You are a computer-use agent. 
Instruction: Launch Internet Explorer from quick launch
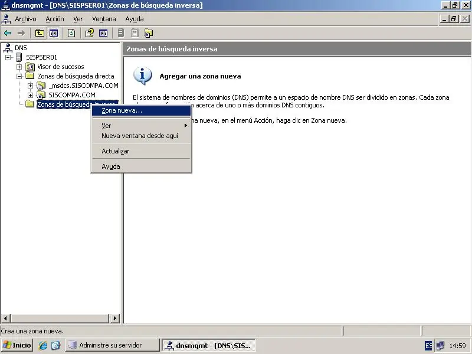coord(43,345)
